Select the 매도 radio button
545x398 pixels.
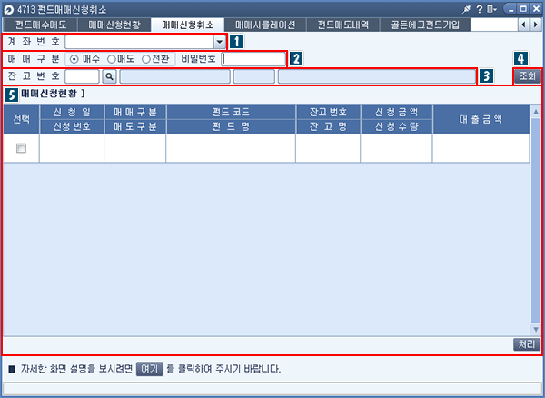coord(111,59)
